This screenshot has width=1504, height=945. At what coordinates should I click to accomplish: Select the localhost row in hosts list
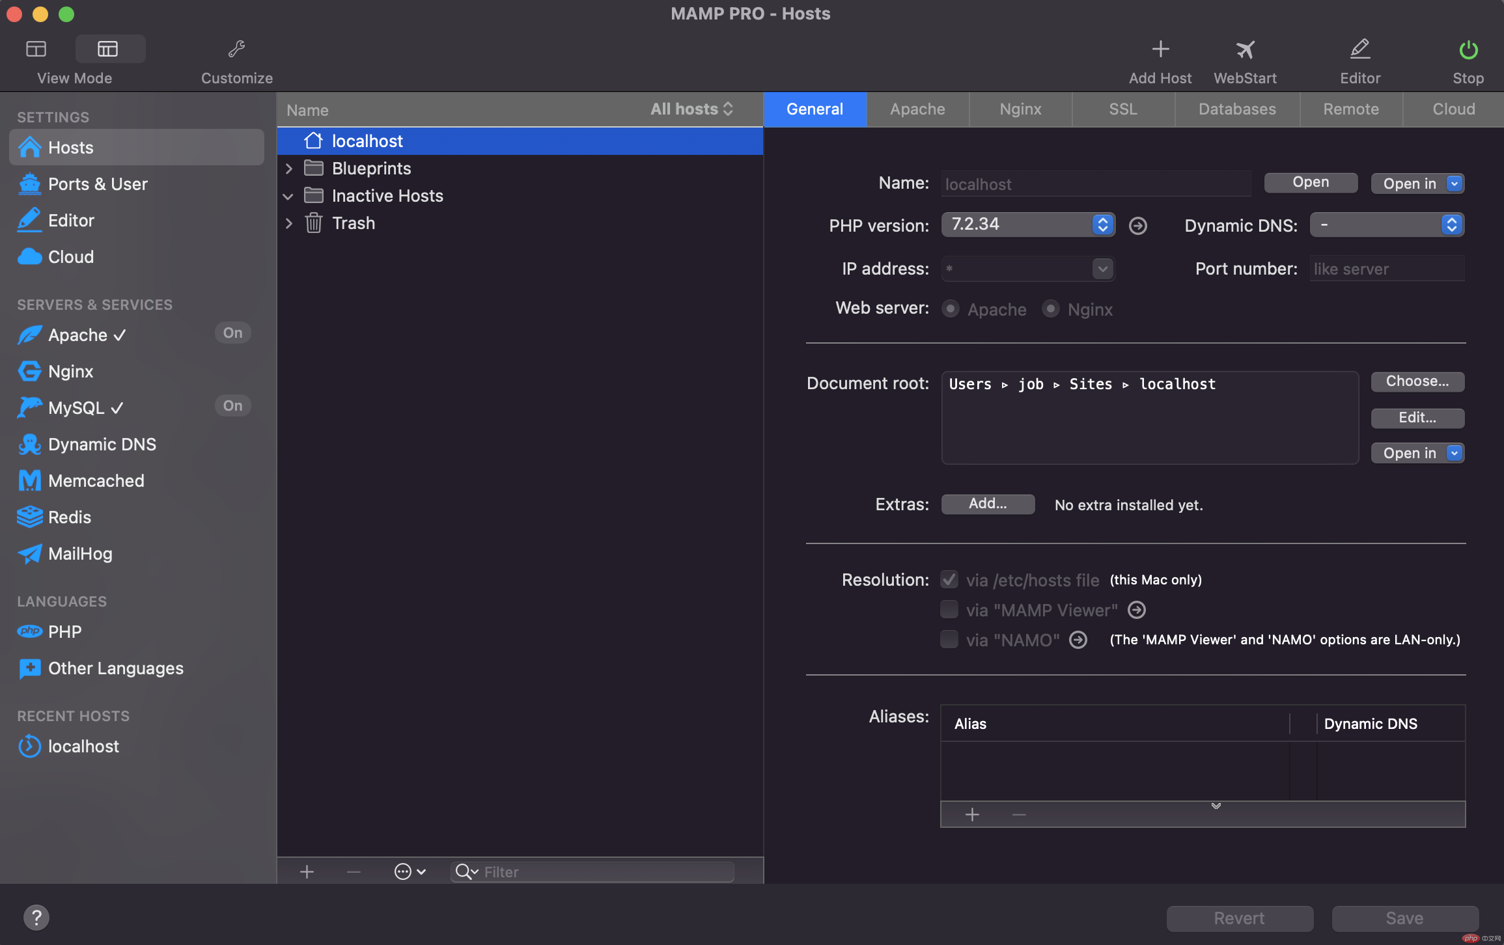click(520, 141)
